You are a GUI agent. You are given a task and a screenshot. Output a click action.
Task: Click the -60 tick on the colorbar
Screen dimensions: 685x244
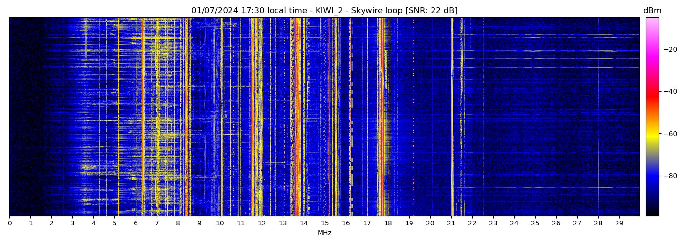(670, 133)
